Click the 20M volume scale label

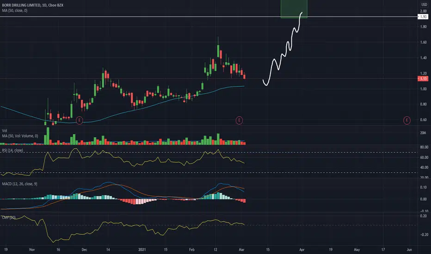(x=423, y=133)
